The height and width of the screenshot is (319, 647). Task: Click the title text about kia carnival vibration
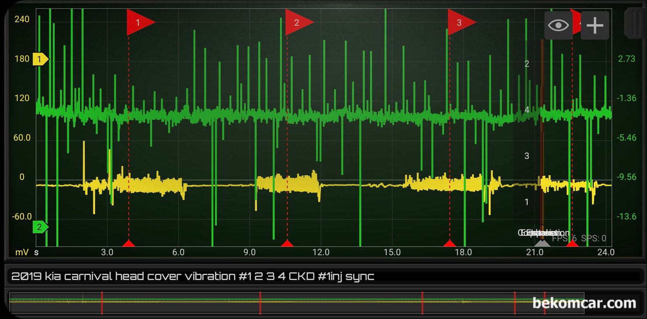pos(192,276)
